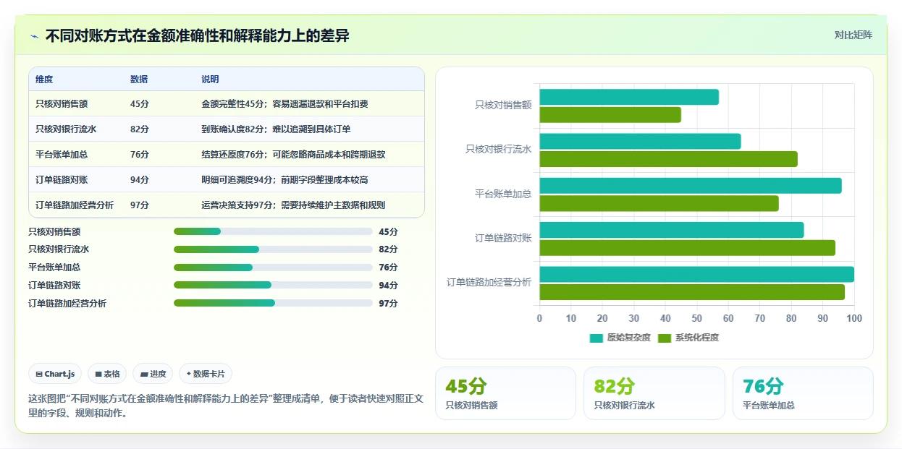
Task: Click the green bar for 平台账单加总
Action: click(659, 203)
